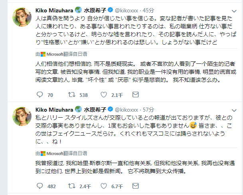Image resolution: width=243 pixels, height=195 pixels.
Task: Click the verified badge in the first tweet
Action: 110,10
